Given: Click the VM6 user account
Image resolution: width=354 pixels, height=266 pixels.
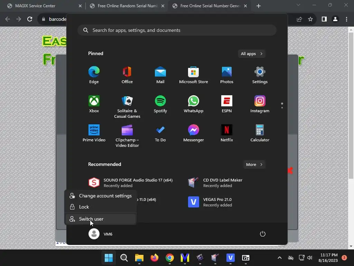Looking at the screenshot, I should (x=101, y=234).
